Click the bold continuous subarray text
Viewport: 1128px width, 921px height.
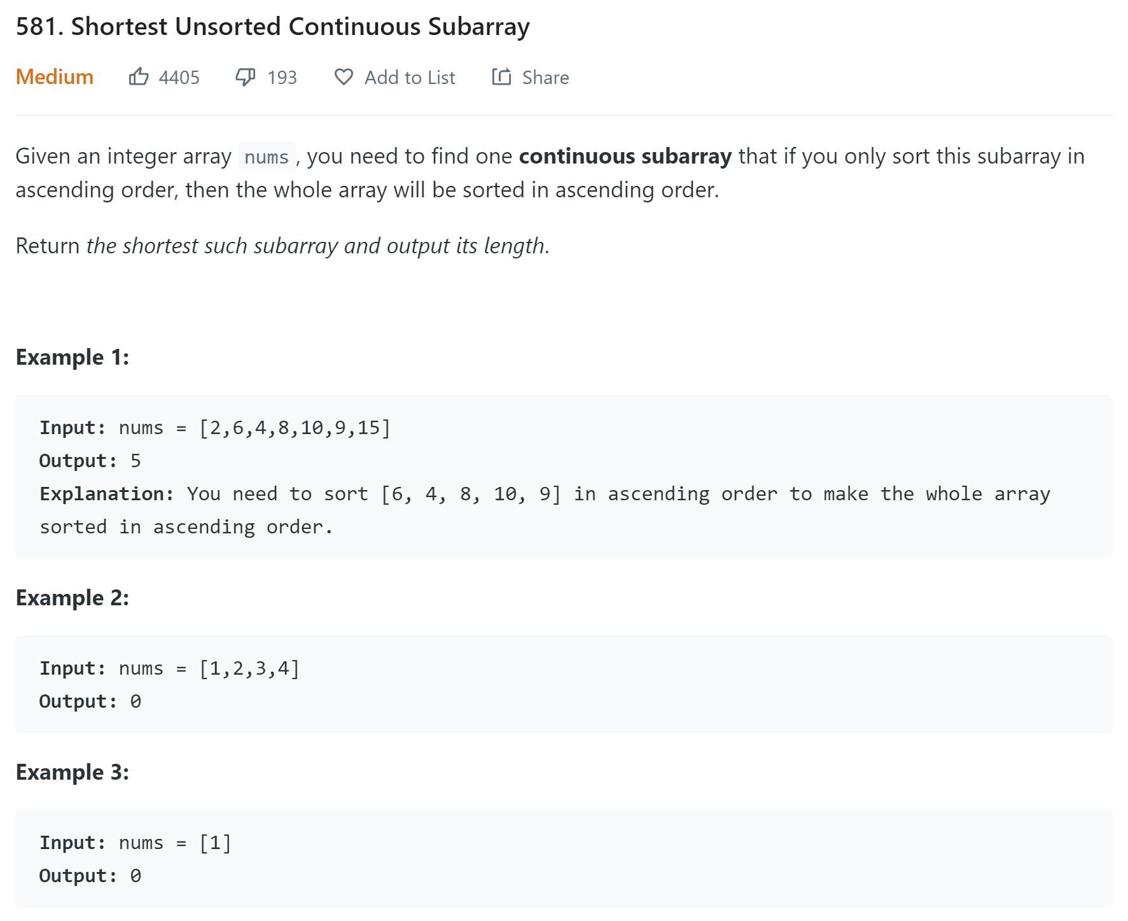pyautogui.click(x=625, y=157)
